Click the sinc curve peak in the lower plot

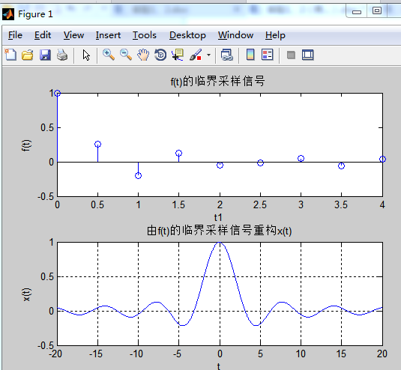(x=220, y=243)
